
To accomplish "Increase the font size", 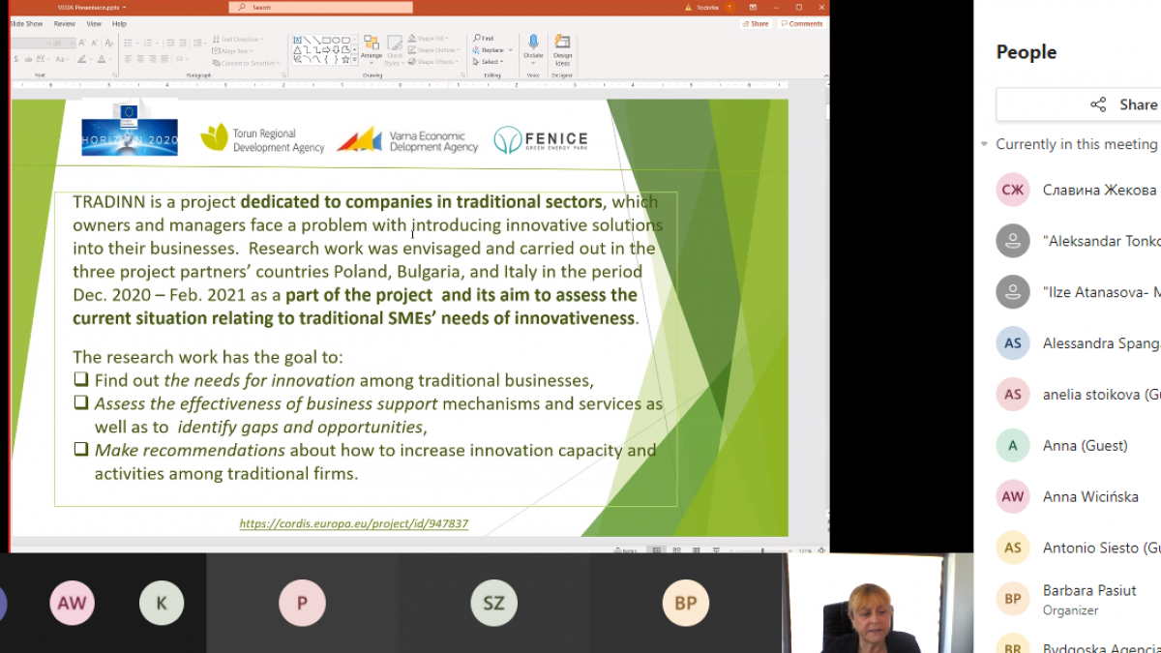I will click(x=84, y=44).
